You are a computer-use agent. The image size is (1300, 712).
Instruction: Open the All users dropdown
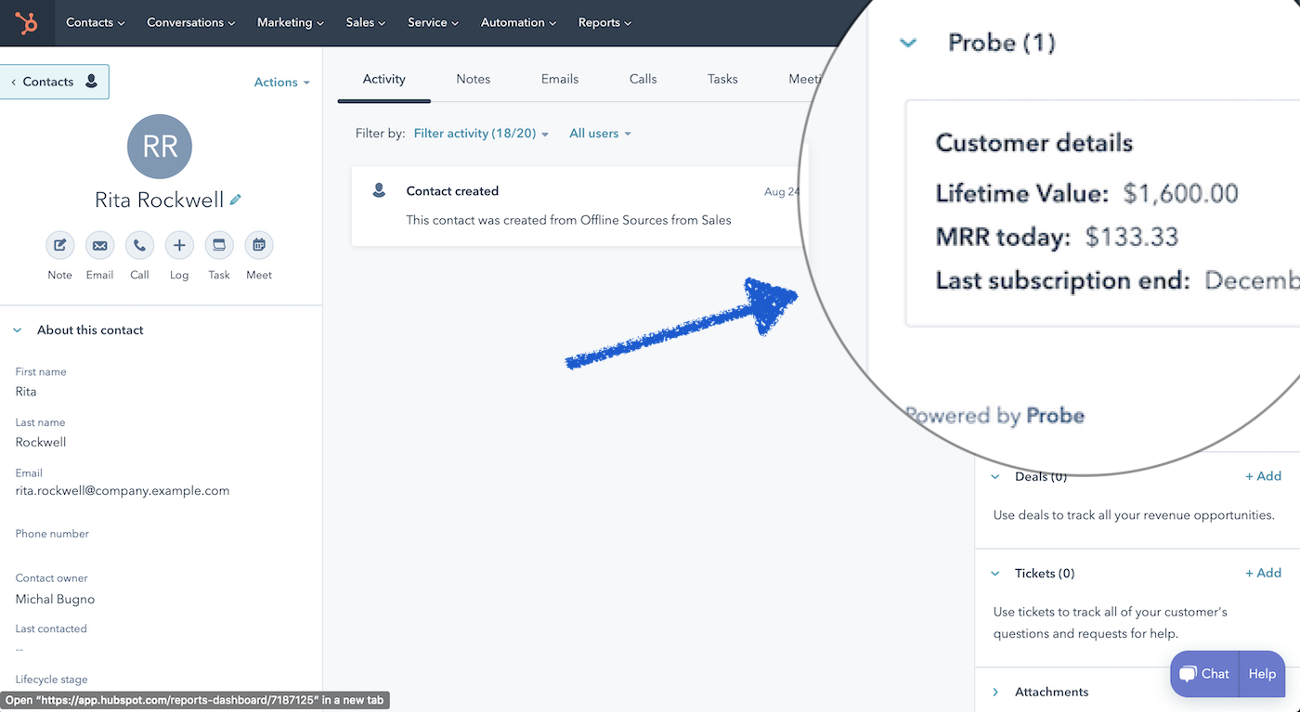click(600, 134)
